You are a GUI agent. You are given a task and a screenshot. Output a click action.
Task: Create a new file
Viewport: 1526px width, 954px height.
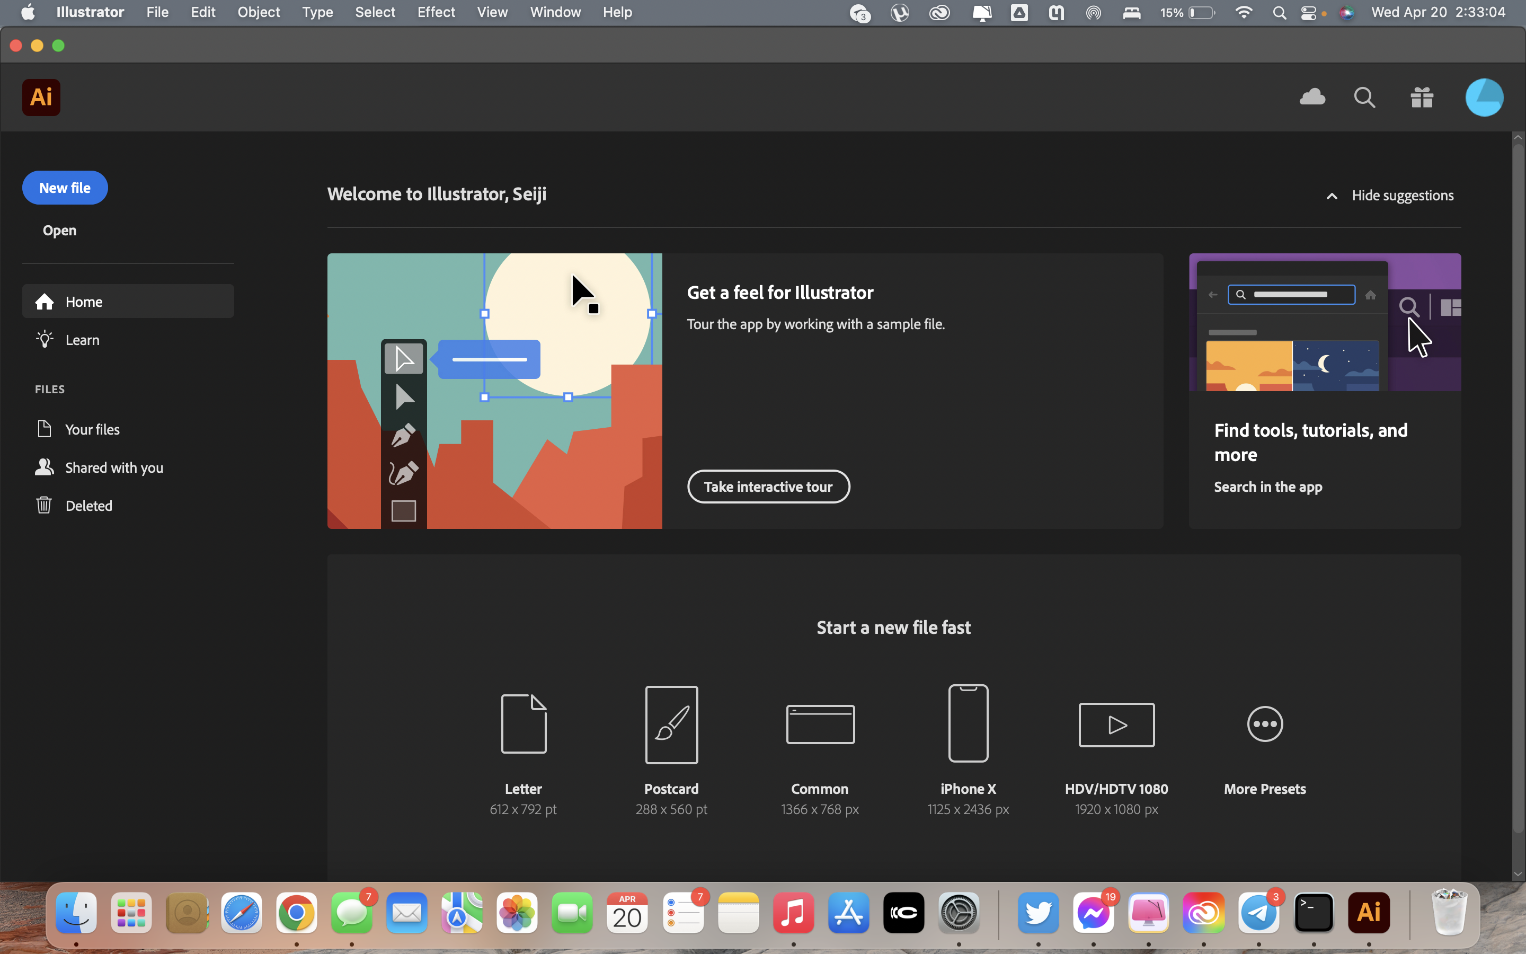pyautogui.click(x=64, y=188)
